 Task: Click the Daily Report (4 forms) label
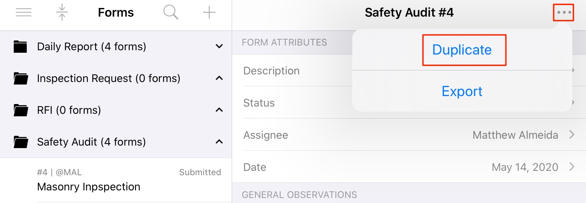click(92, 47)
